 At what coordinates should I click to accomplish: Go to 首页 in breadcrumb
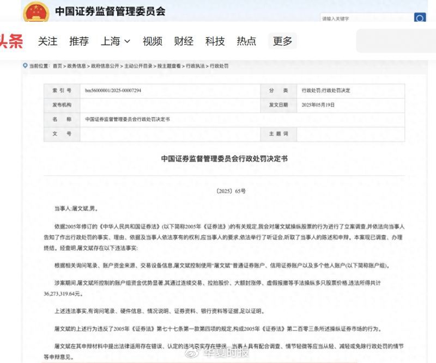pyautogui.click(x=57, y=66)
